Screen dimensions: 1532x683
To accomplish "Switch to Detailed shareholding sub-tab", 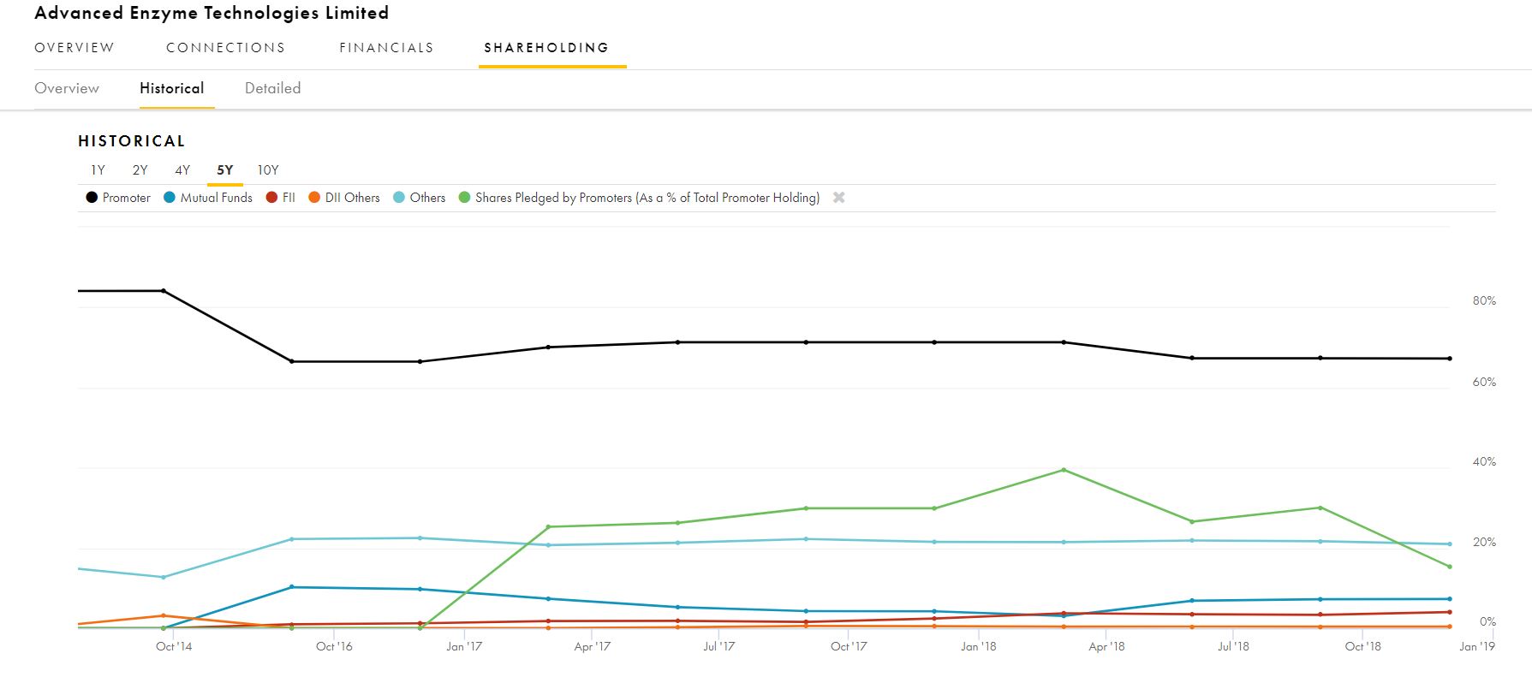I will pos(272,88).
